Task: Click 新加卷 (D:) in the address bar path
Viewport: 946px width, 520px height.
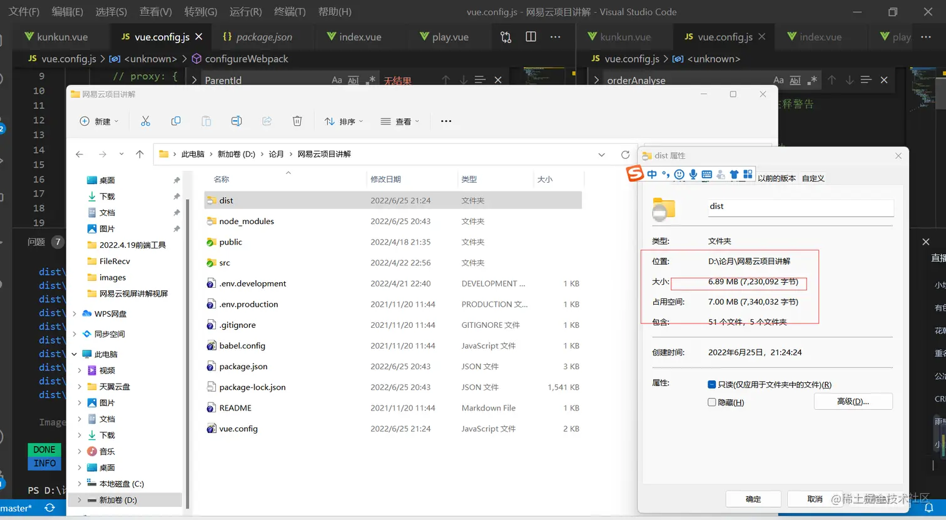Action: pyautogui.click(x=236, y=155)
